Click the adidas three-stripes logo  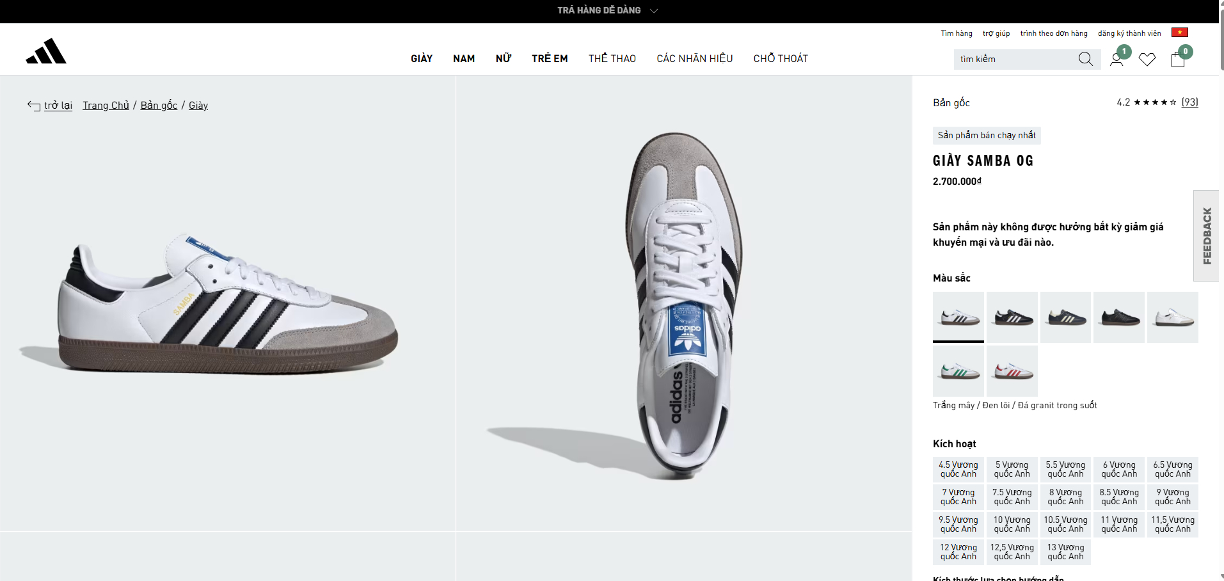point(46,51)
